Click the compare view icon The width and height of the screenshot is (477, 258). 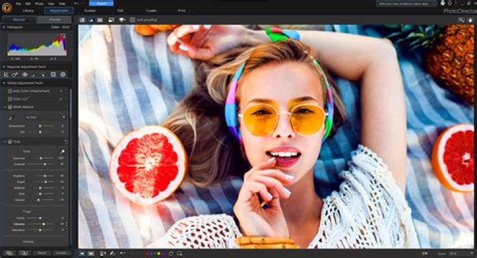91,20
